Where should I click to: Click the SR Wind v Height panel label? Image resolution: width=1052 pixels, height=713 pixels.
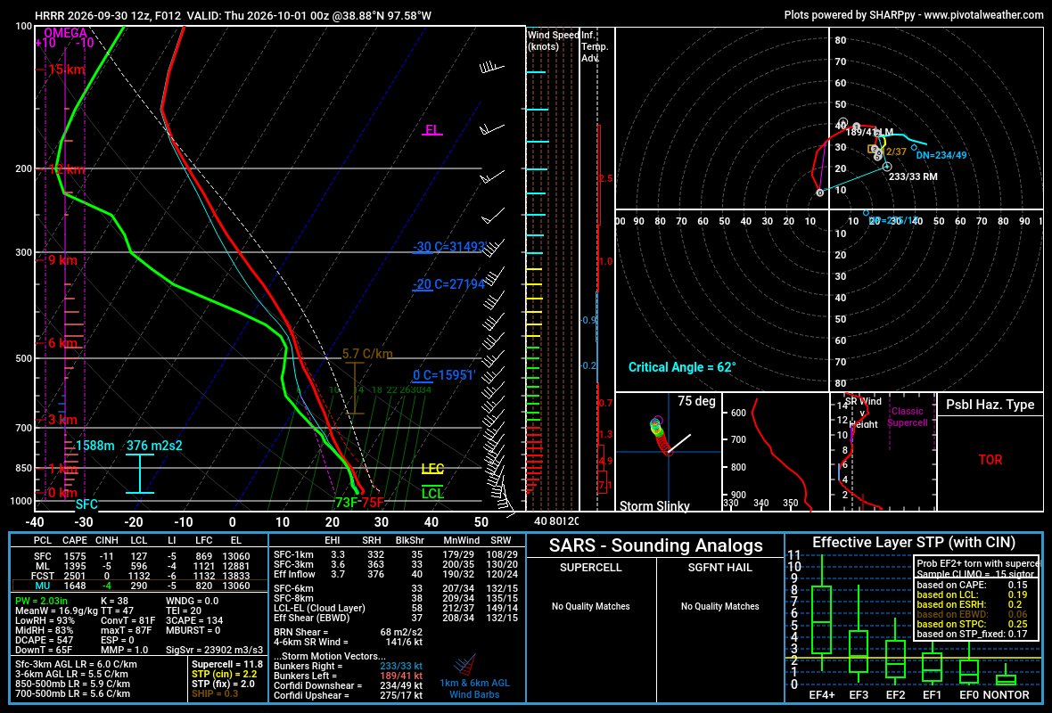(863, 413)
